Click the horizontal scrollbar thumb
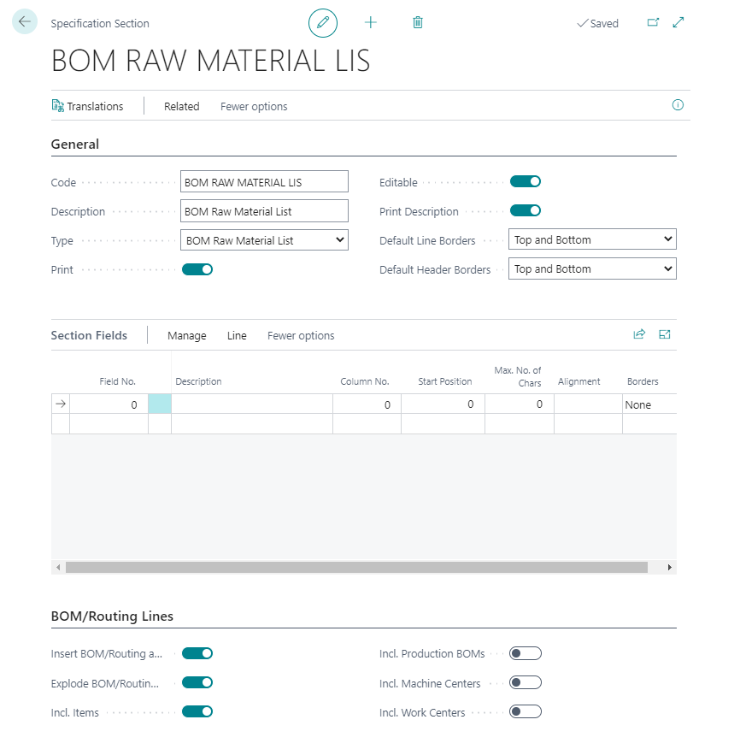This screenshot has width=740, height=755. [x=356, y=567]
